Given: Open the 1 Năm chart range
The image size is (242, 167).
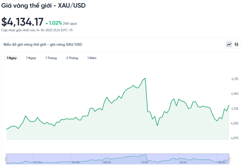Looking at the screenshot, I should pos(92,58).
